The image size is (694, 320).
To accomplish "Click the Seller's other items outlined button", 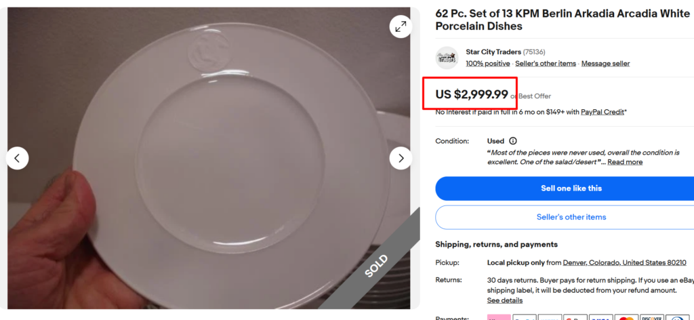I will (x=571, y=217).
